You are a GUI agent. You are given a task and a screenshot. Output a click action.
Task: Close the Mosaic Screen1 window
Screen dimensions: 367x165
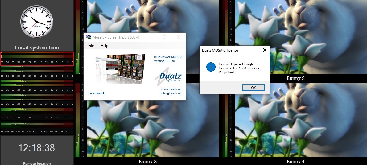point(178,37)
